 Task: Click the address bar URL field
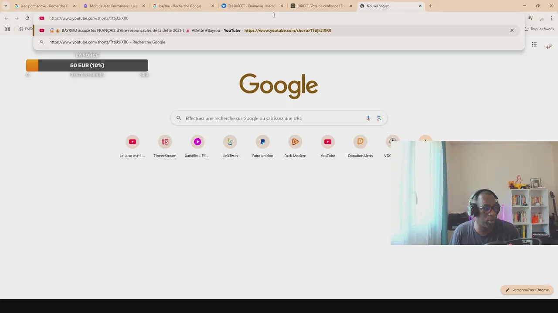click(279, 18)
